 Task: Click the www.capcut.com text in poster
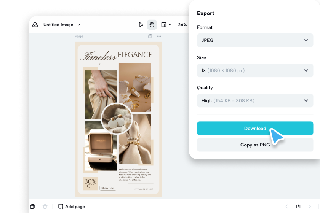144,189
